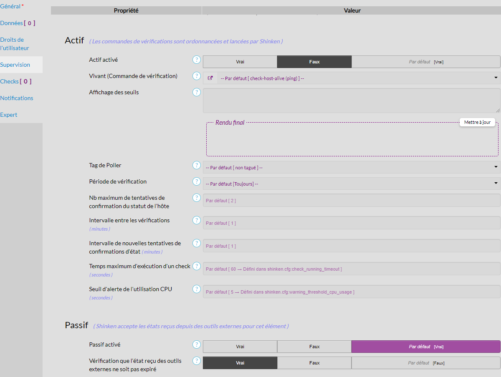This screenshot has width=501, height=377.
Task: Focus the Temps maximum d'exécution input field
Action: click(351, 269)
